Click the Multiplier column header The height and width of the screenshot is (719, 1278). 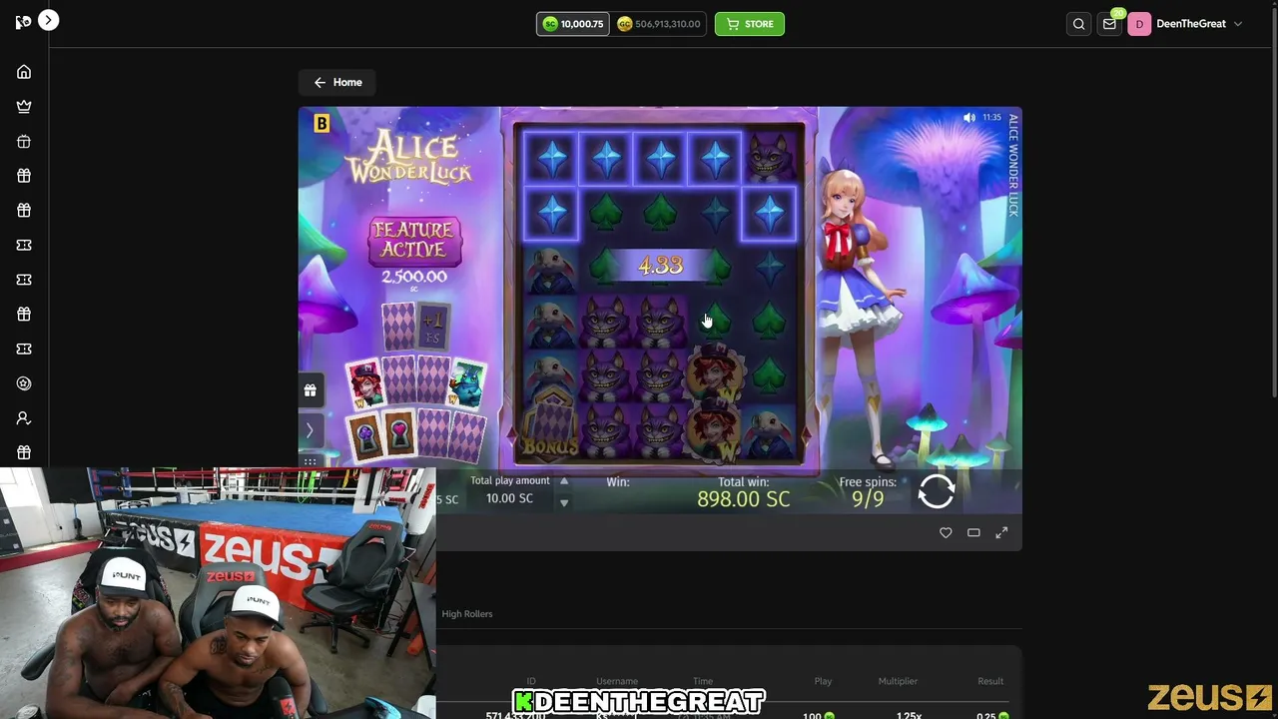(898, 681)
